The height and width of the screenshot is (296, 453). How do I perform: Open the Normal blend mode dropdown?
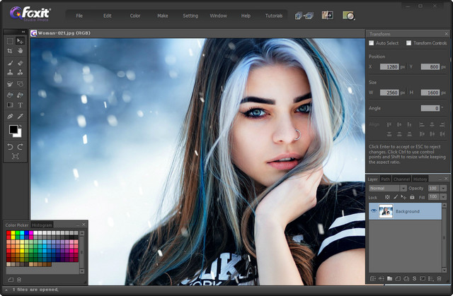[387, 188]
